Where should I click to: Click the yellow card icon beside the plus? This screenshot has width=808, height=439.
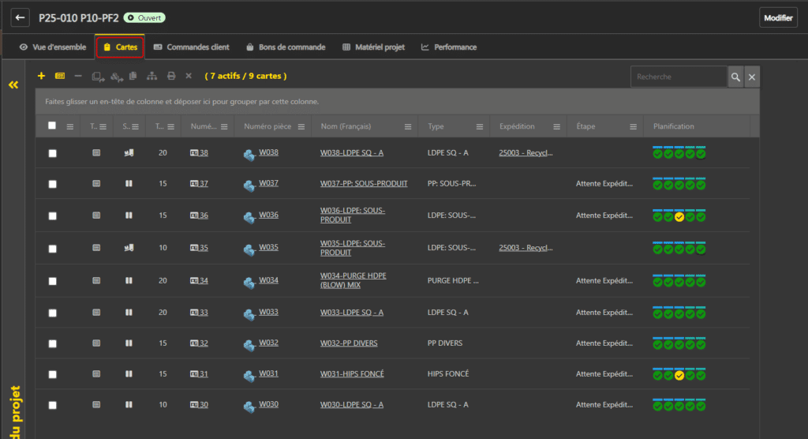(x=60, y=76)
